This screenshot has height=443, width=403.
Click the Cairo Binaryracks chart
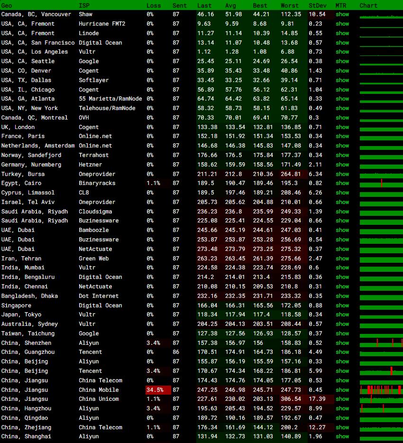(381, 183)
